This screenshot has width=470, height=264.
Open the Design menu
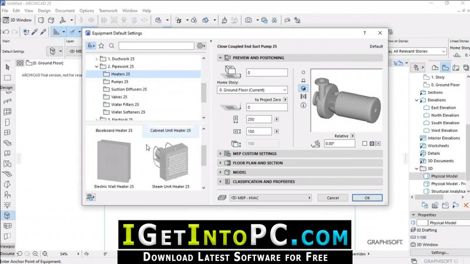(44, 11)
